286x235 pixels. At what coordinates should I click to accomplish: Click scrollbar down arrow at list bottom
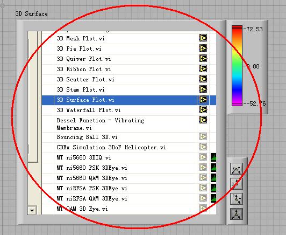coord(32,210)
